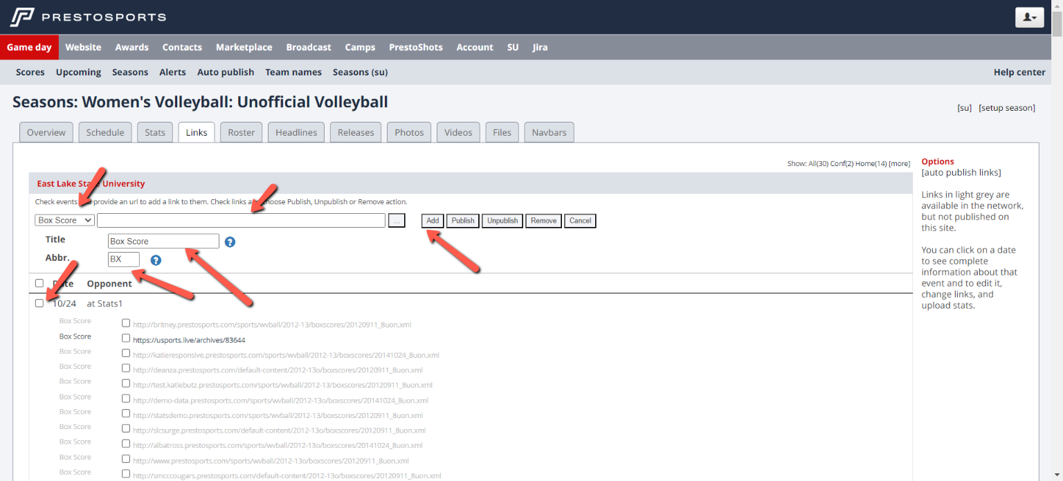
Task: Click the Publish button
Action: (463, 221)
